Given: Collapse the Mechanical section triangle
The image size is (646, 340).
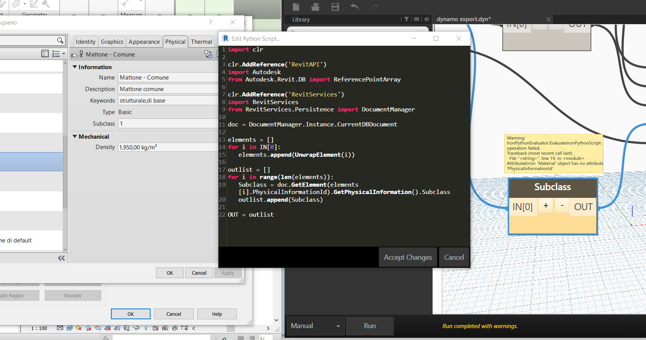Looking at the screenshot, I should click(x=75, y=136).
